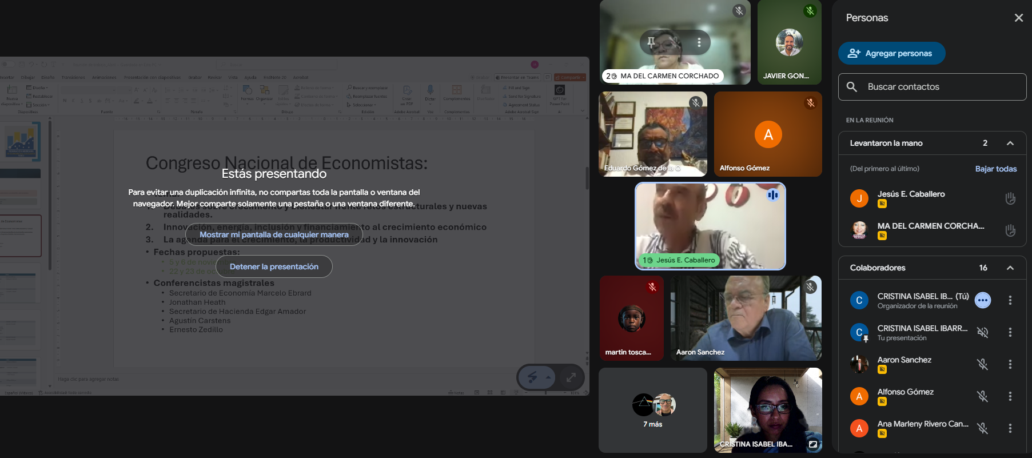
Task: Collapse the Levantaron la mano section
Action: (x=1010, y=143)
